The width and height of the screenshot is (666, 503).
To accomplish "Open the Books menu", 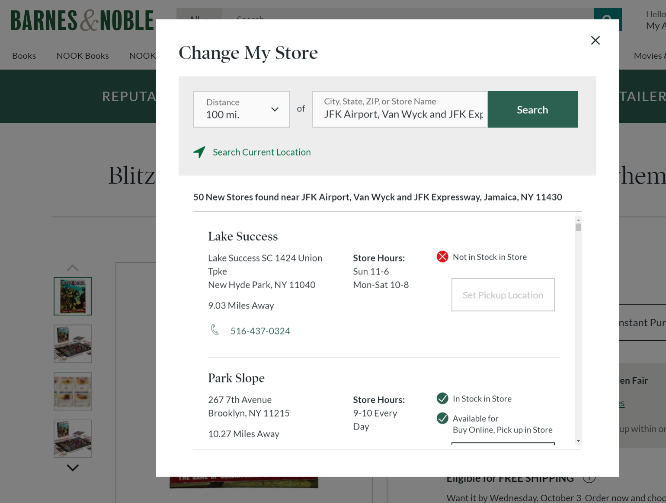I will click(x=24, y=56).
